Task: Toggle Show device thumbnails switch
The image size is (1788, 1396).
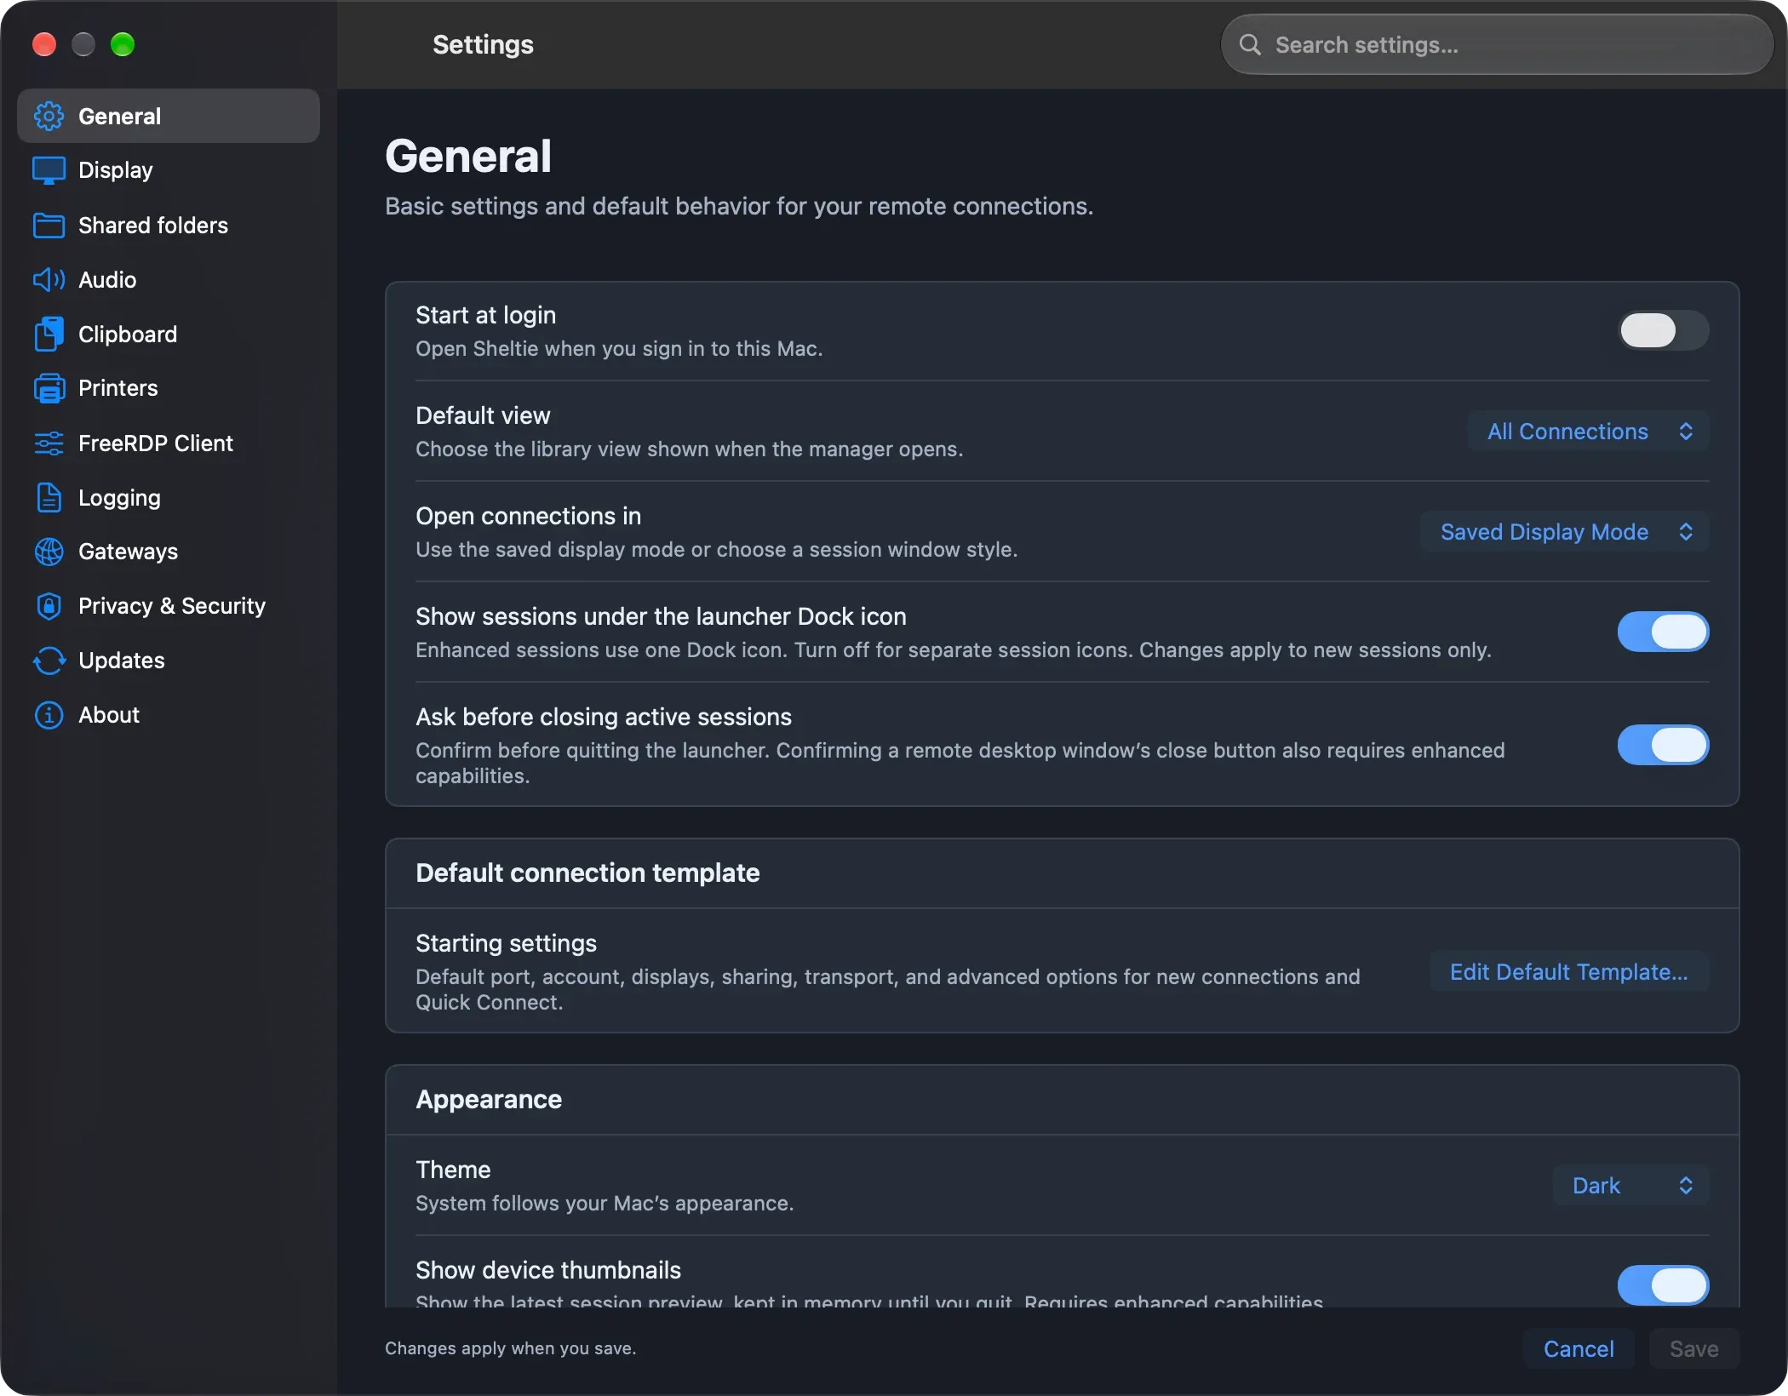Action: pos(1663,1284)
